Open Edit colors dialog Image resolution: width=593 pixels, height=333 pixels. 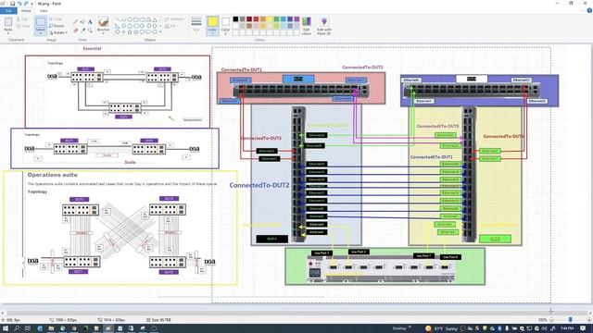coord(307,26)
